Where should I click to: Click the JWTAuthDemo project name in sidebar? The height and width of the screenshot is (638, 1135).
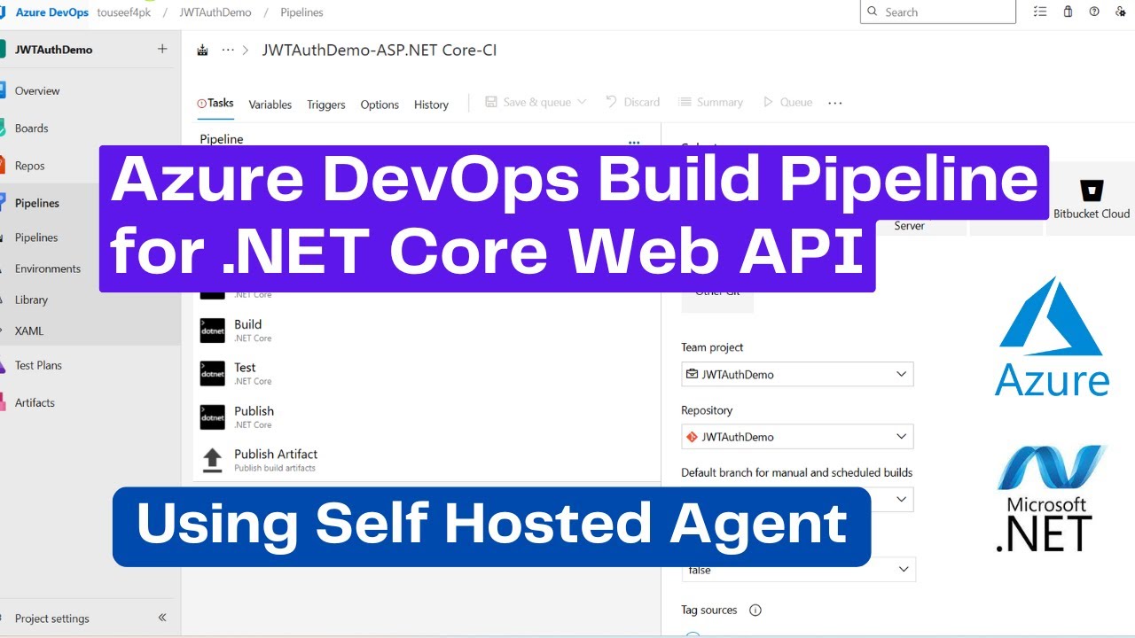pos(53,50)
